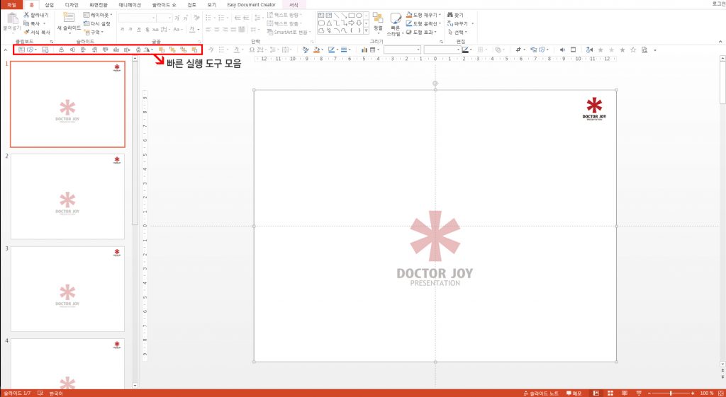This screenshot has width=726, height=397.
Task: Click the slide panel vertical scrollbar
Action: pos(135,143)
